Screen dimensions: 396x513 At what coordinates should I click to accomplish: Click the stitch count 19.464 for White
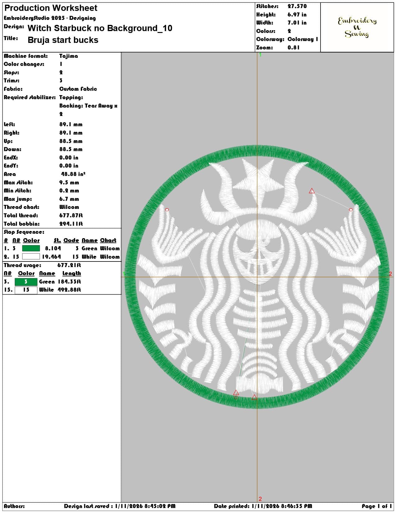pyautogui.click(x=51, y=257)
